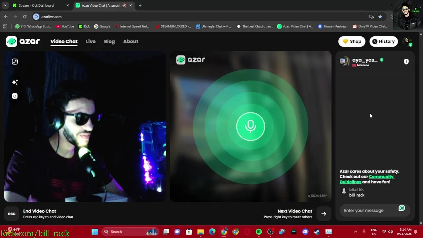The image size is (423, 238).
Task: Open the Google bookmark
Action: pos(102,26)
